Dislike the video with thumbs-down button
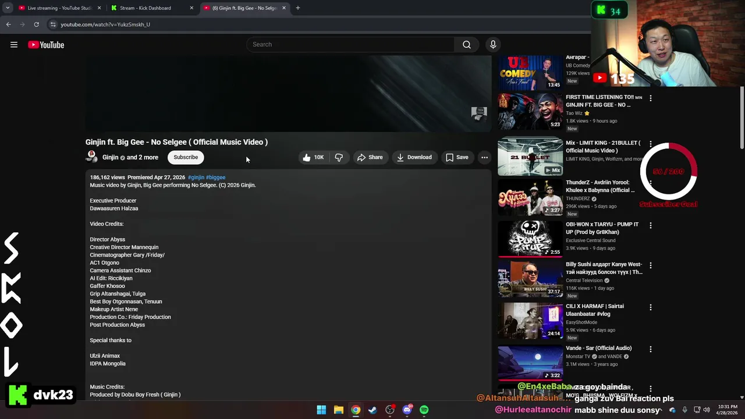This screenshot has width=745, height=419. tap(339, 157)
